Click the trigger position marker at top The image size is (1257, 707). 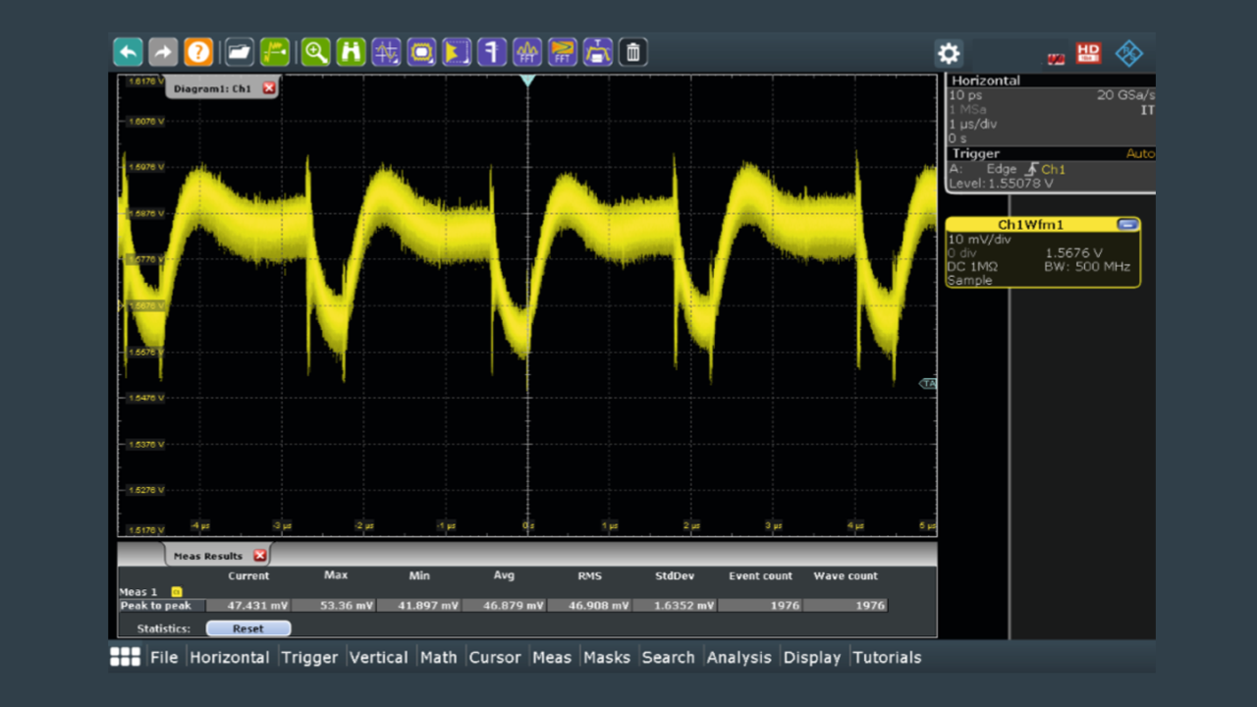click(527, 81)
